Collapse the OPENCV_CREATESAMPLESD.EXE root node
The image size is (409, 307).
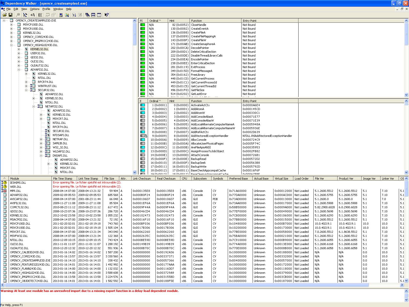4,20
